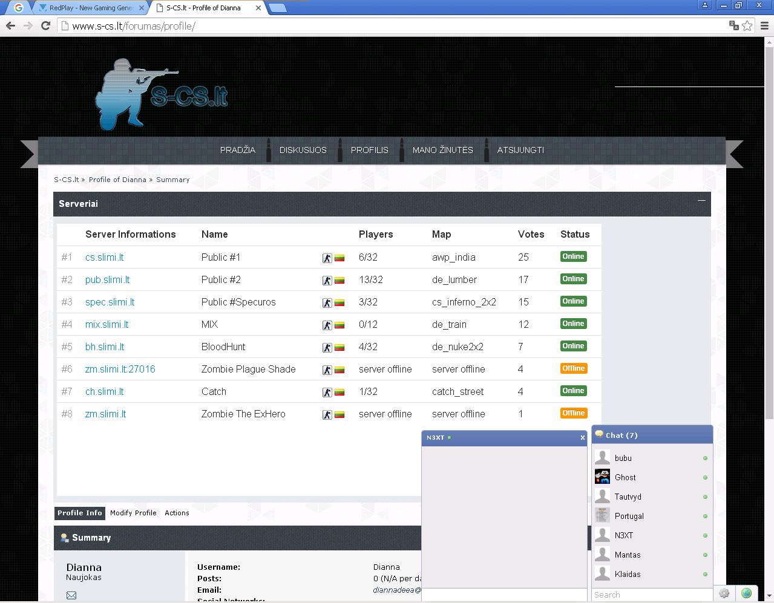Click the chat settings gear icon
The width and height of the screenshot is (774, 603).
click(x=724, y=593)
